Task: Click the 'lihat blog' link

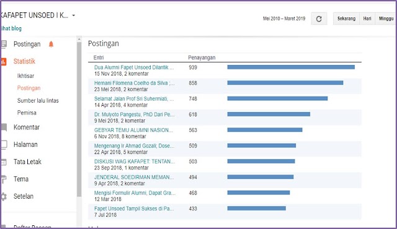Action: (11, 28)
